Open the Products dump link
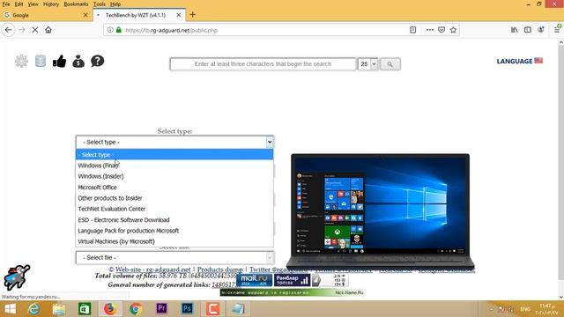The width and height of the screenshot is (564, 317). [x=219, y=269]
